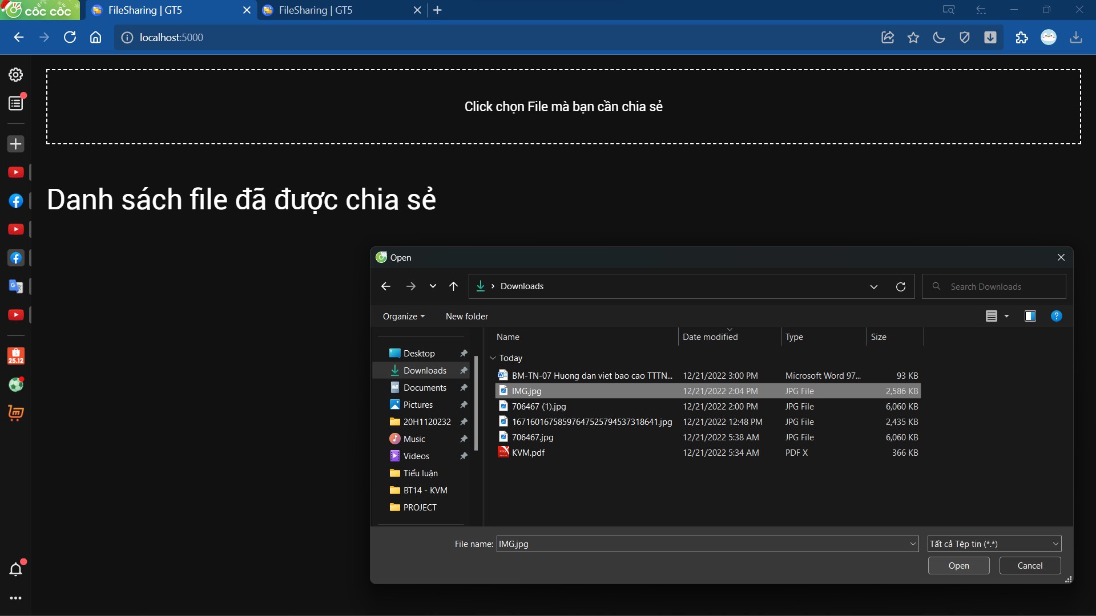Add a new sidebar shortcut with plus icon
This screenshot has height=616, width=1096.
click(x=15, y=144)
